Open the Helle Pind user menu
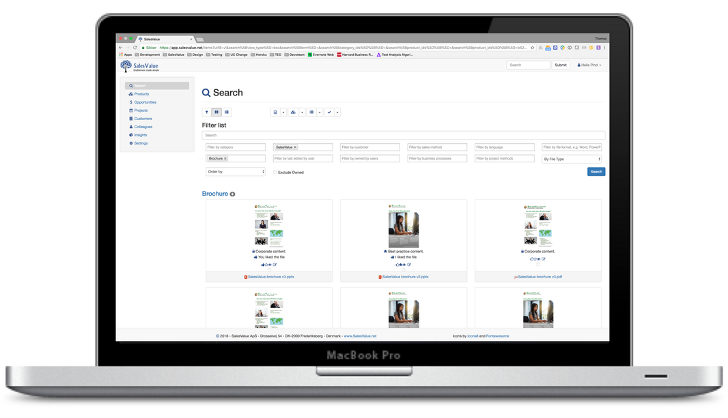 point(589,65)
